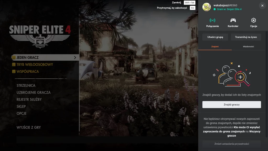
Task: Select Współpraca in game menu
Action: coord(27,72)
